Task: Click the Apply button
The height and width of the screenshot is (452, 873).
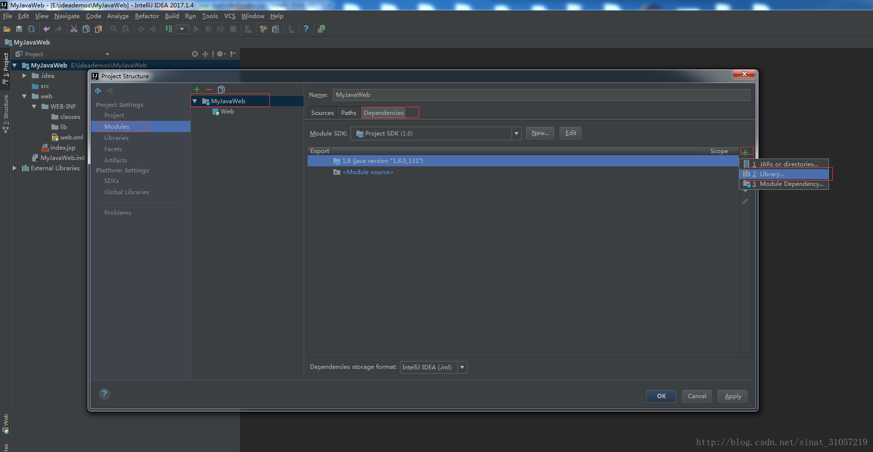Action: click(x=732, y=396)
